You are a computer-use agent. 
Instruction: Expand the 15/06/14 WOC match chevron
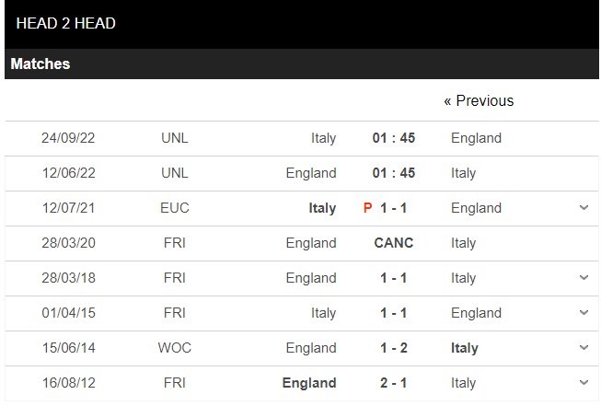click(x=584, y=348)
